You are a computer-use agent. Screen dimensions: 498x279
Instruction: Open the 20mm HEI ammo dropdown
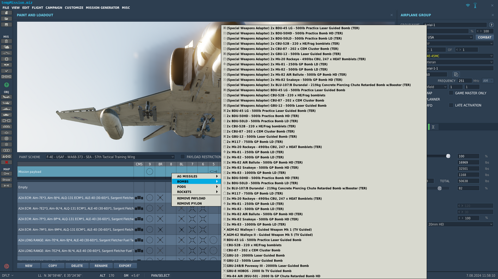pos(460,224)
